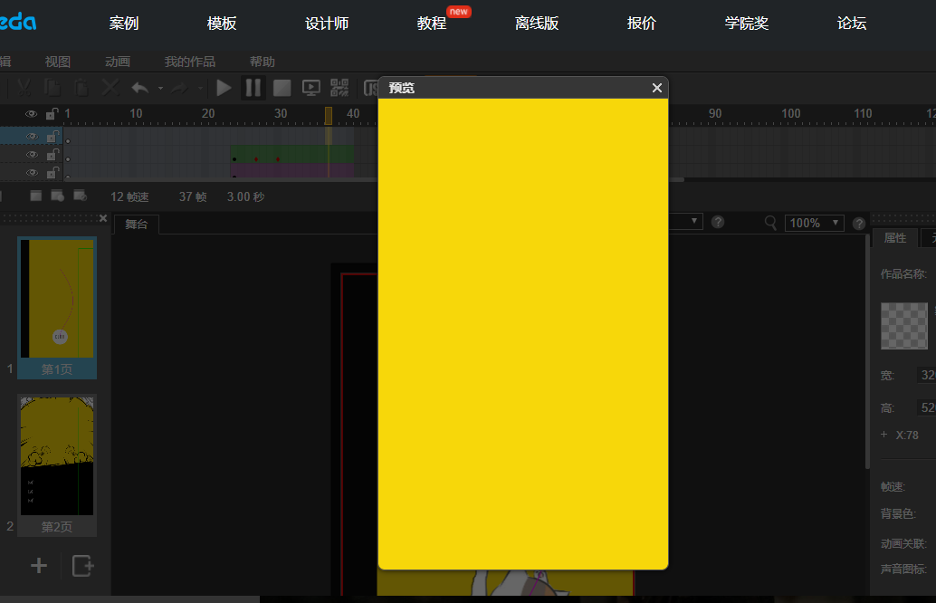Click the 宽 width input field
The width and height of the screenshot is (936, 603).
tap(926, 375)
